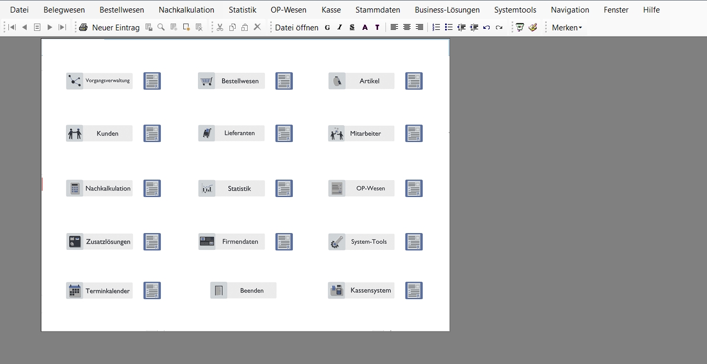Go to the previous record in the toolbar
Image resolution: width=707 pixels, height=364 pixels.
[25, 27]
